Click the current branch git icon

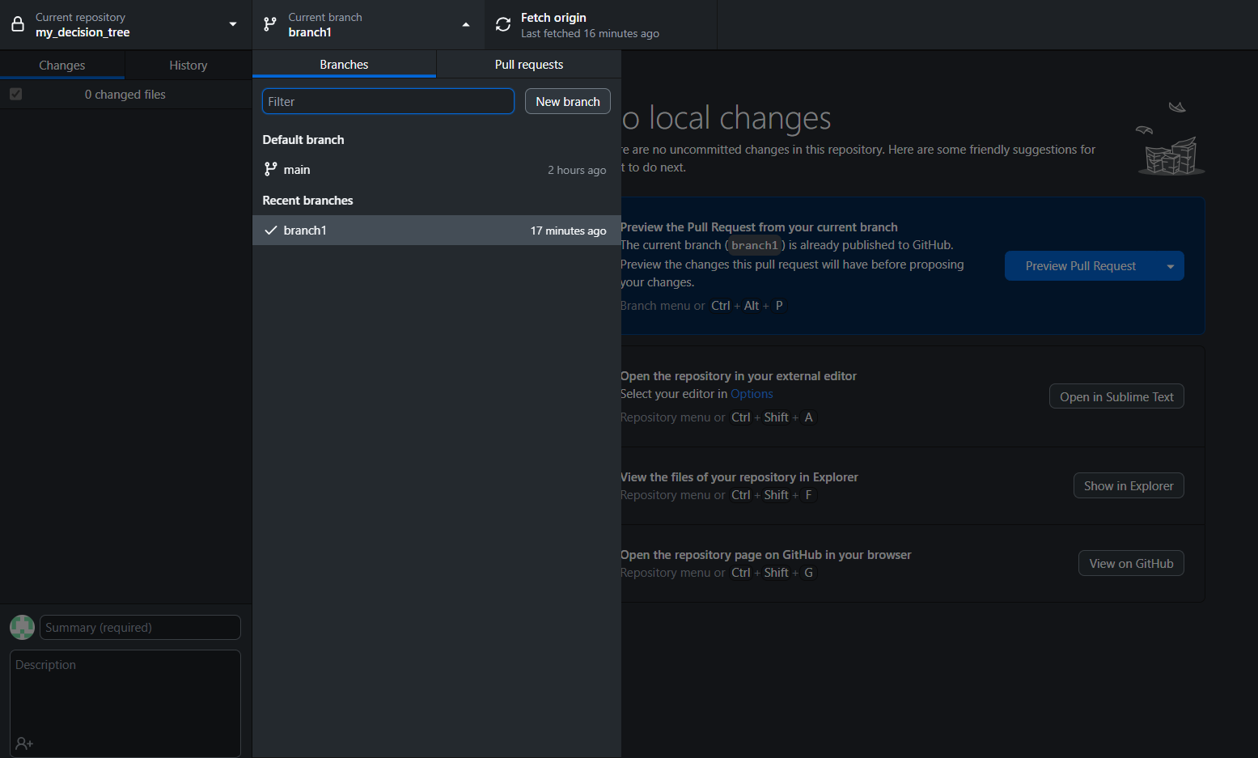pyautogui.click(x=270, y=24)
